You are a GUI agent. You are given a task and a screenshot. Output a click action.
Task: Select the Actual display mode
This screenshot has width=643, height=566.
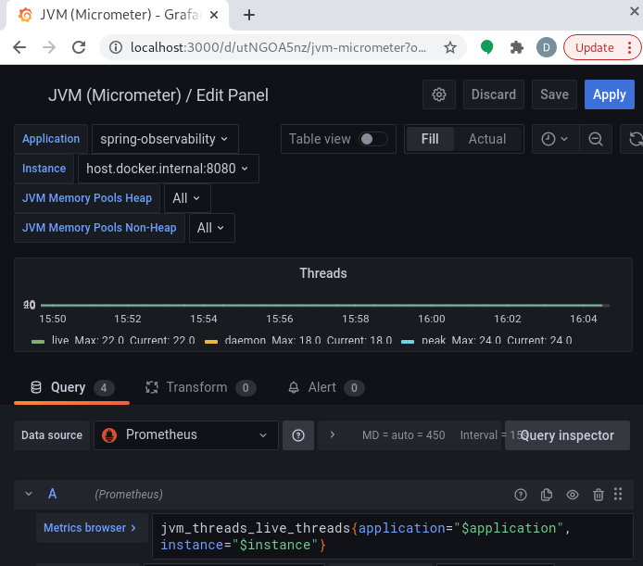click(x=487, y=139)
